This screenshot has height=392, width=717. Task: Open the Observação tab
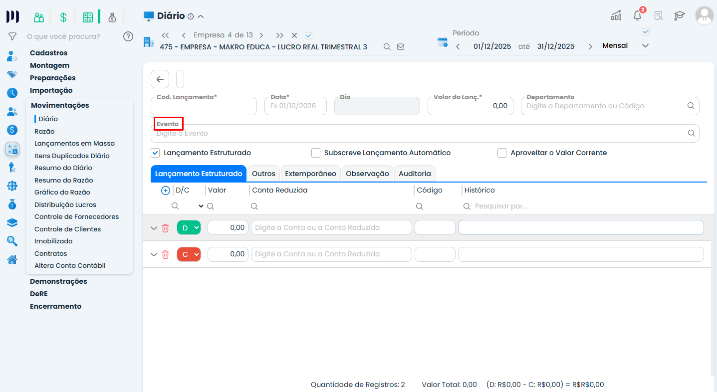tap(367, 174)
